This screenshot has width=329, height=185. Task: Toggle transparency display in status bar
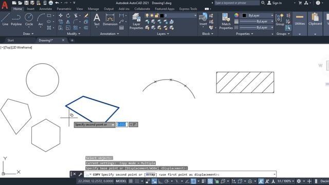(210, 181)
